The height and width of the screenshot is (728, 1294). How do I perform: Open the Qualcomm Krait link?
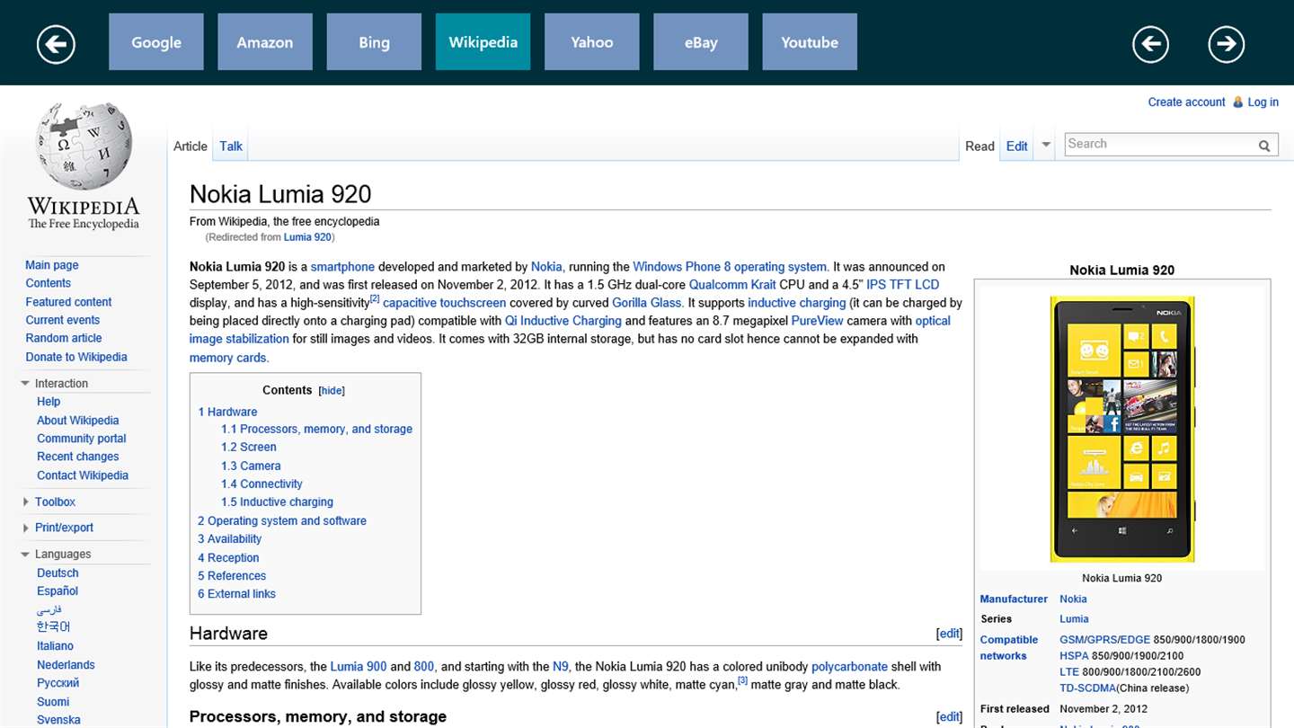click(732, 285)
